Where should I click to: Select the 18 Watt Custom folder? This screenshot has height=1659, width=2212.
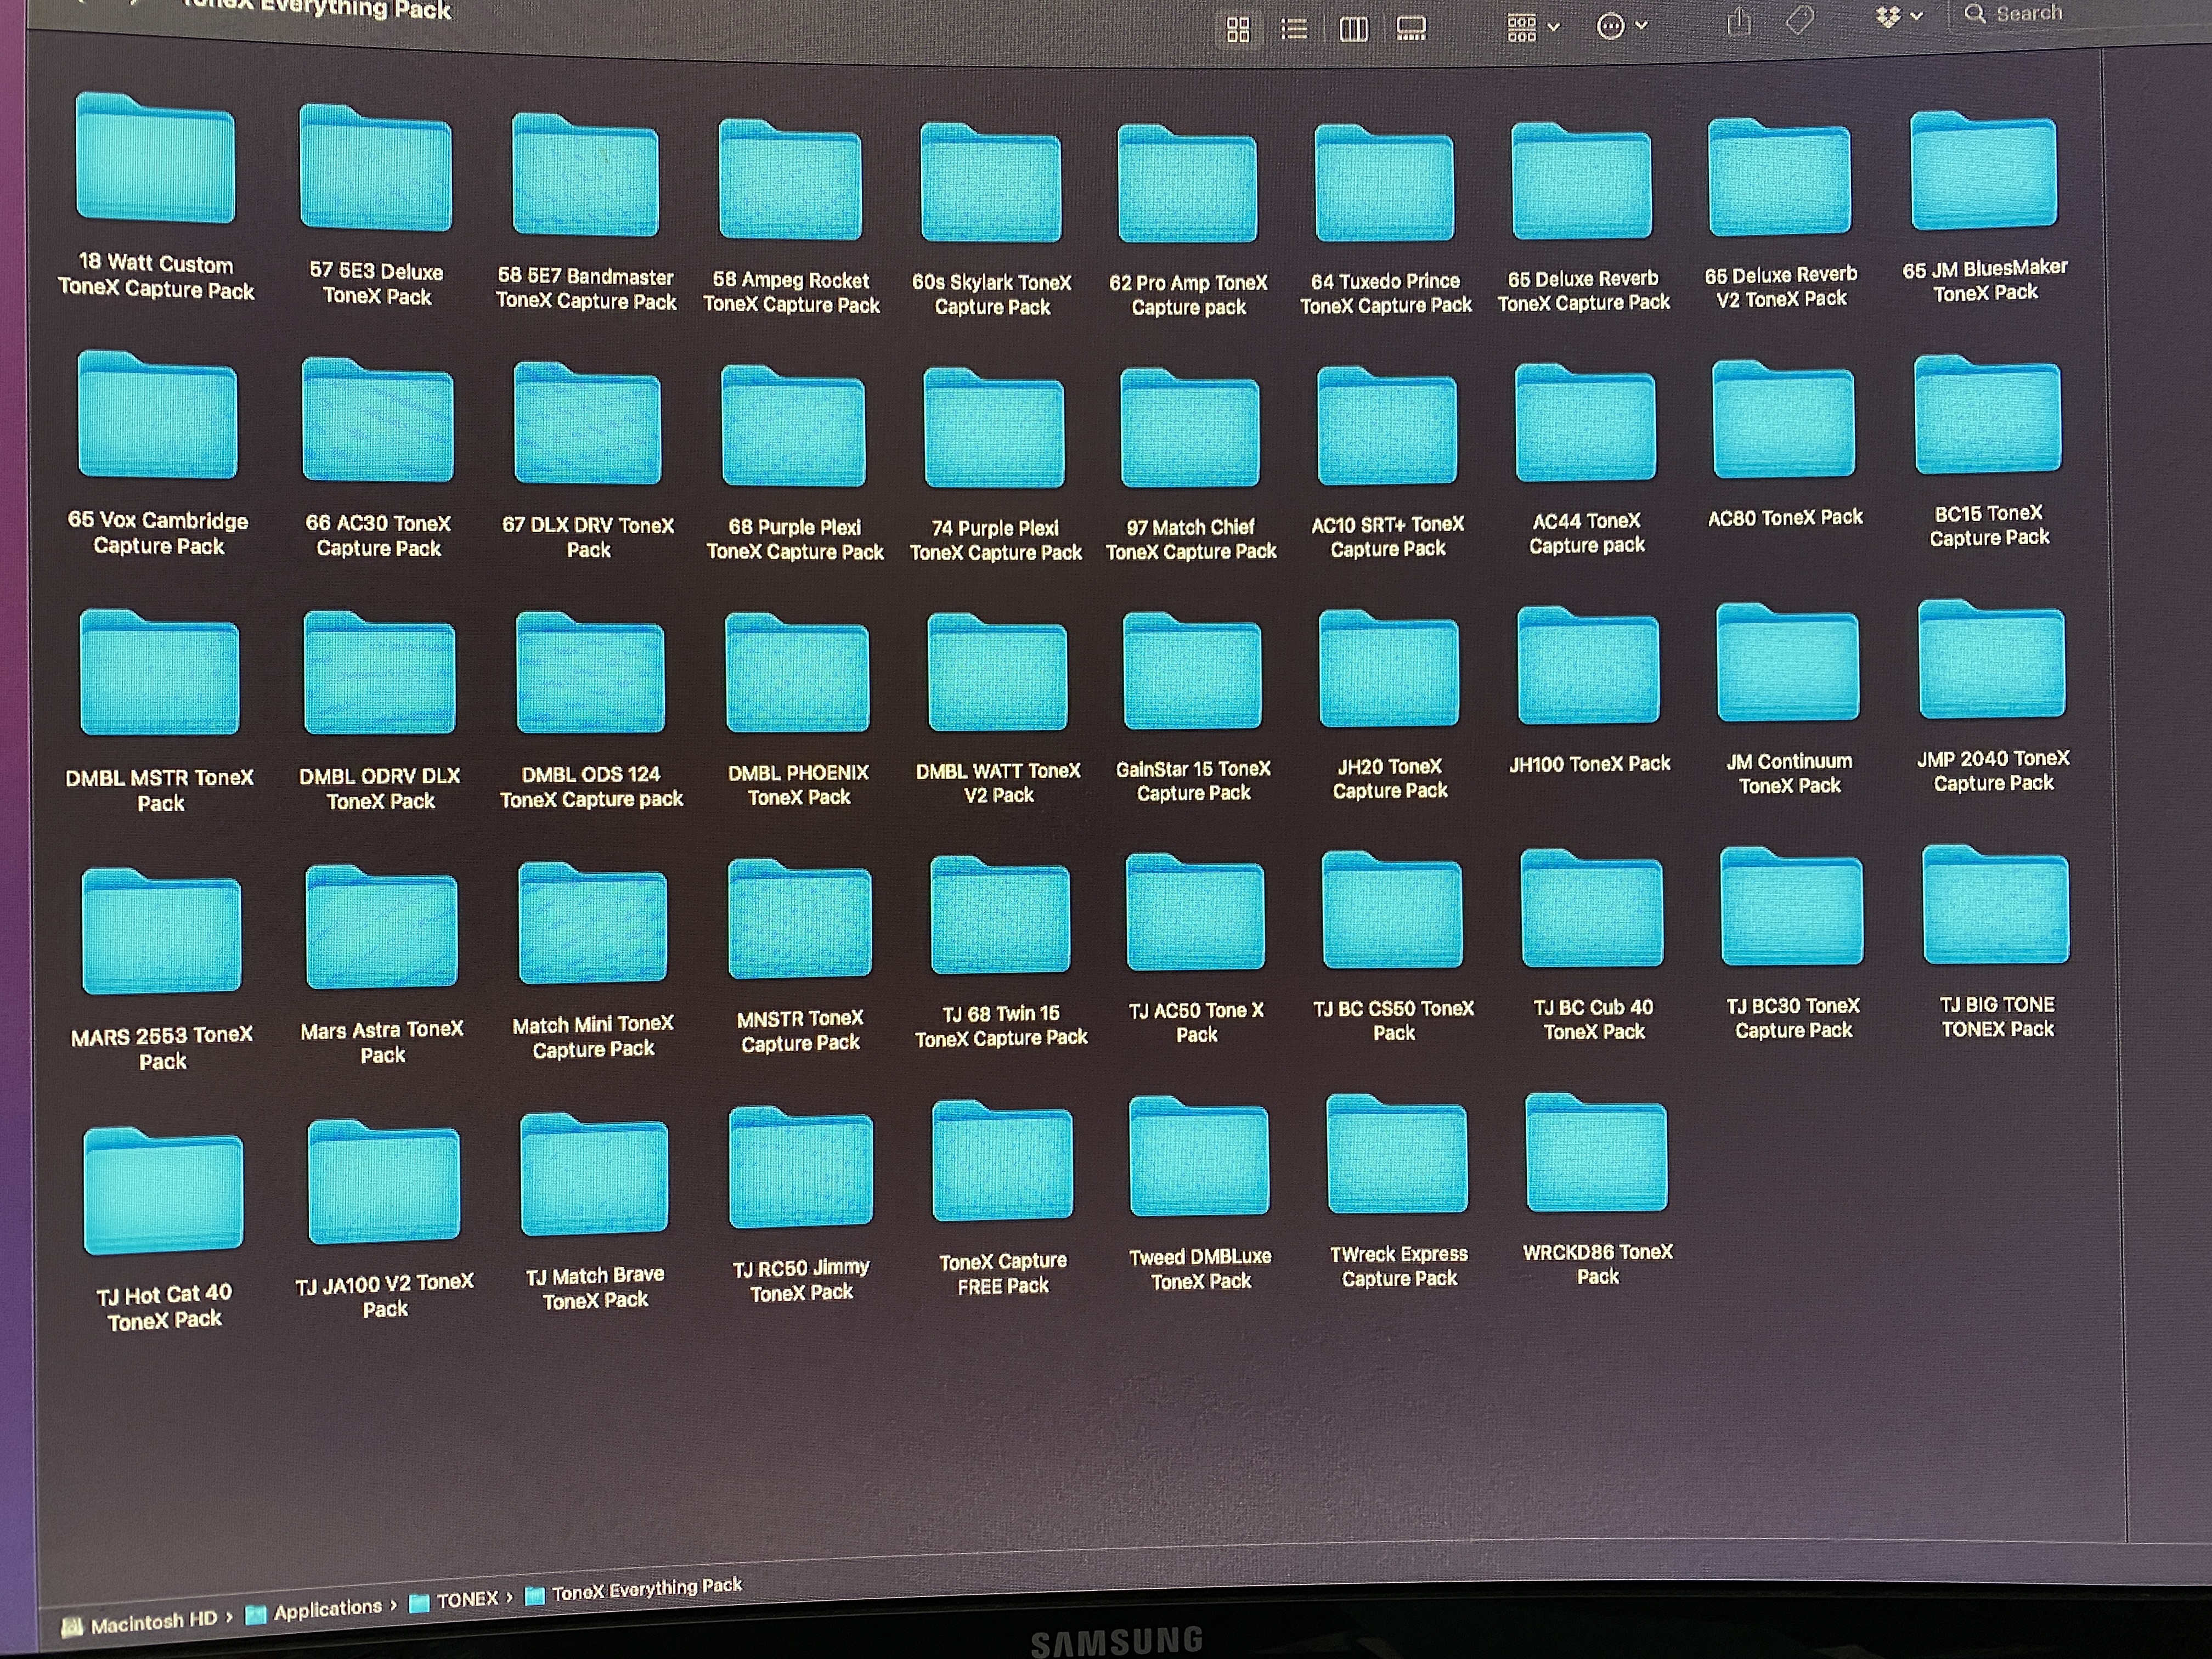155,160
